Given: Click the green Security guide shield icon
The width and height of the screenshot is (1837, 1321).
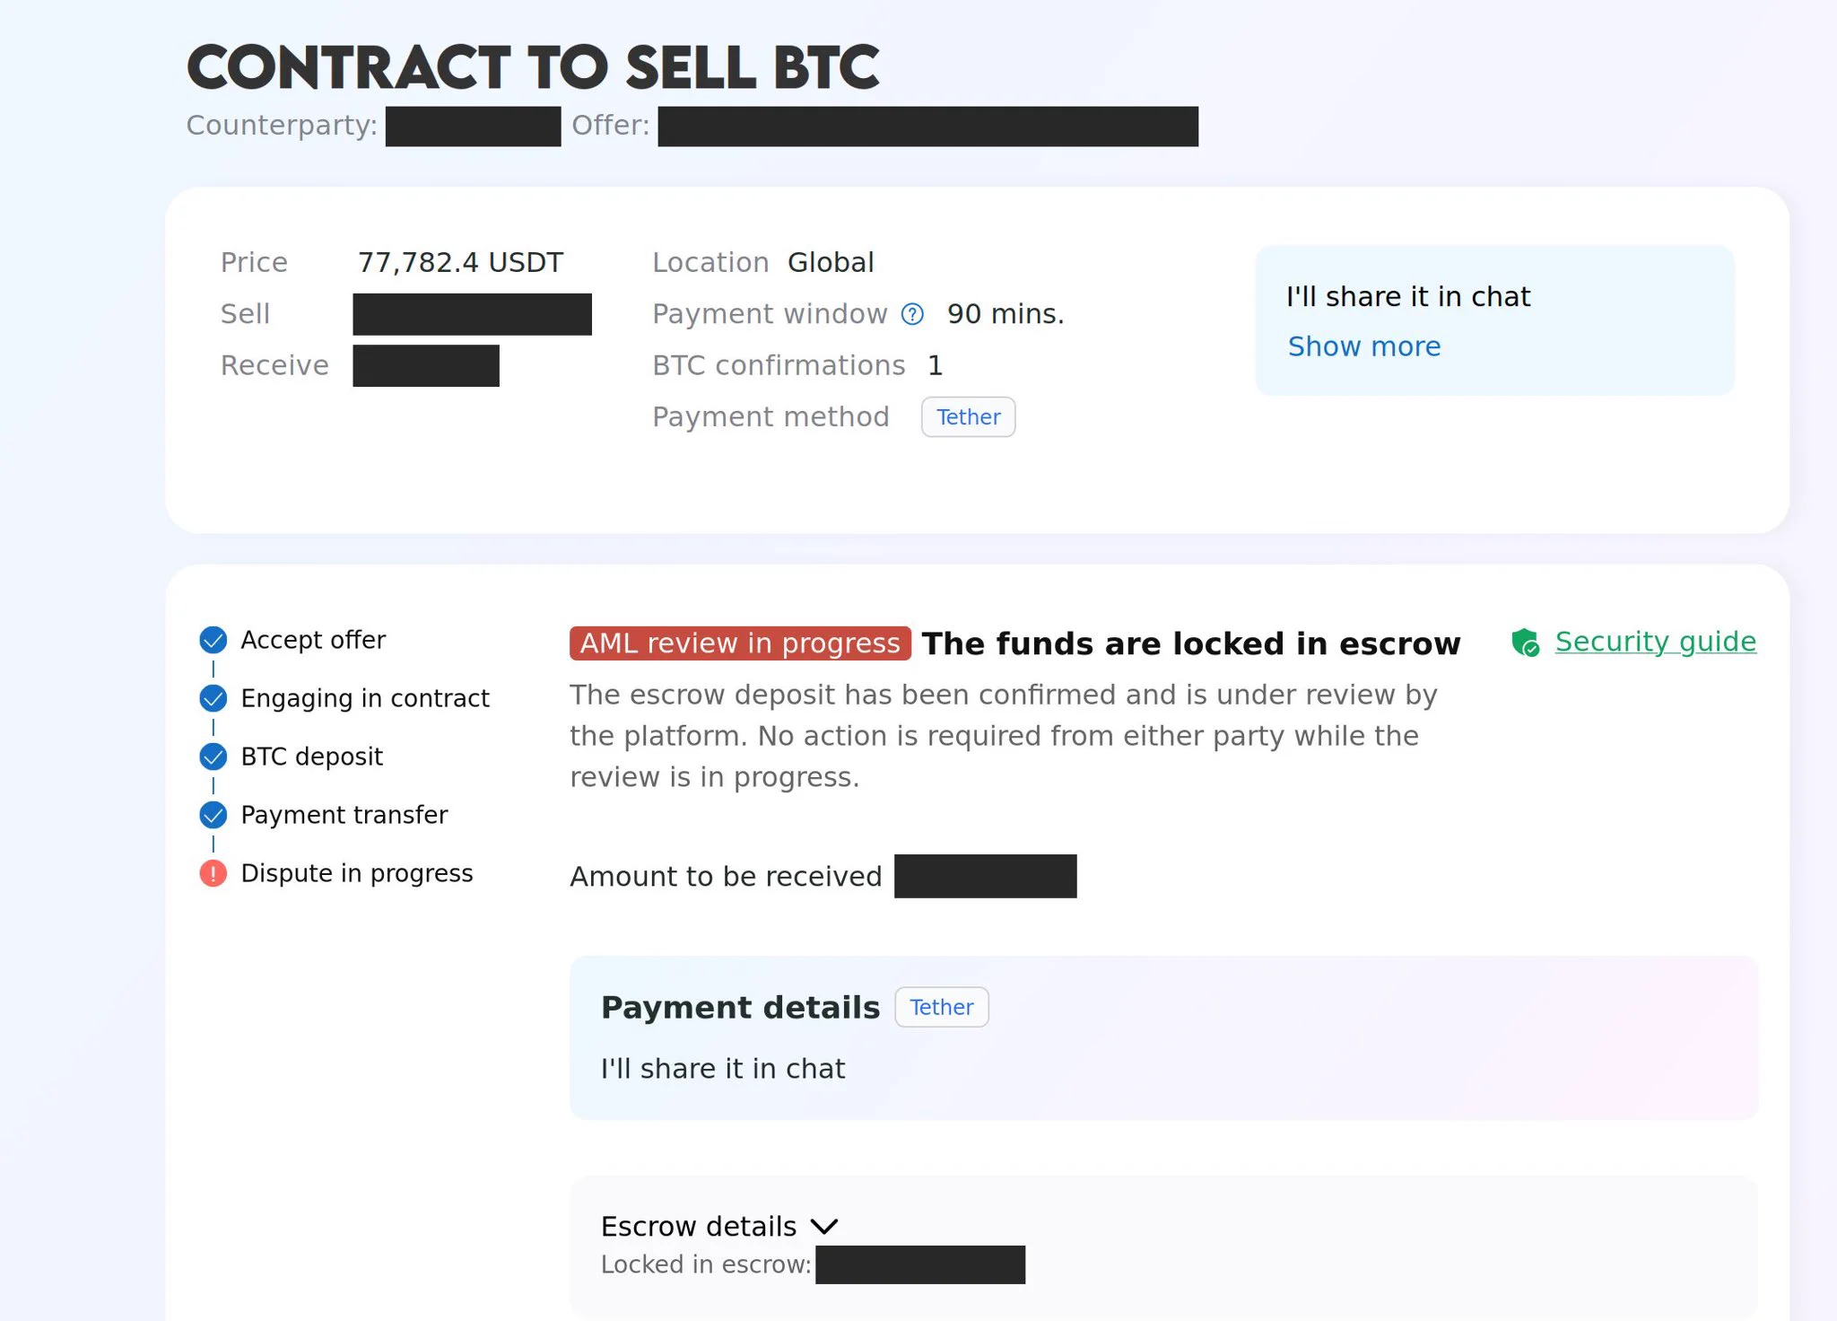Looking at the screenshot, I should coord(1525,643).
